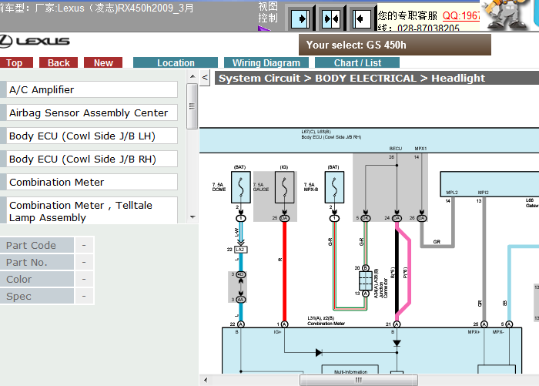The image size is (539, 386).
Task: Click the BECU terminal label
Action: click(396, 148)
